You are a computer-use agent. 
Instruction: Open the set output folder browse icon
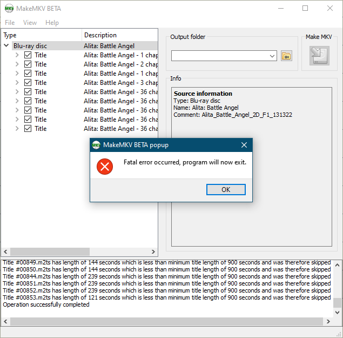[x=286, y=56]
